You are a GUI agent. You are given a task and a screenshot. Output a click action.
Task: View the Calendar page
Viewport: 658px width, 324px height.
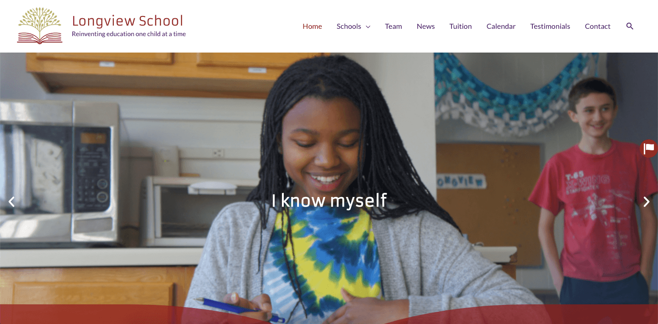(x=501, y=27)
